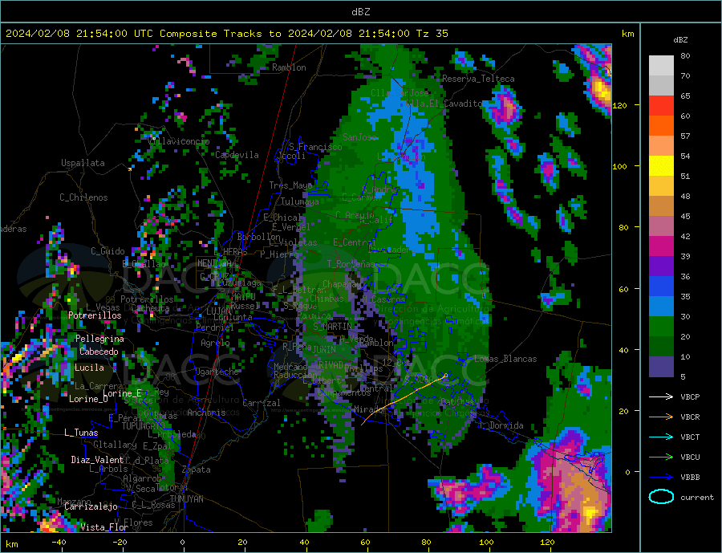Click the Borbollon map label
722x553 pixels.
[259, 237]
